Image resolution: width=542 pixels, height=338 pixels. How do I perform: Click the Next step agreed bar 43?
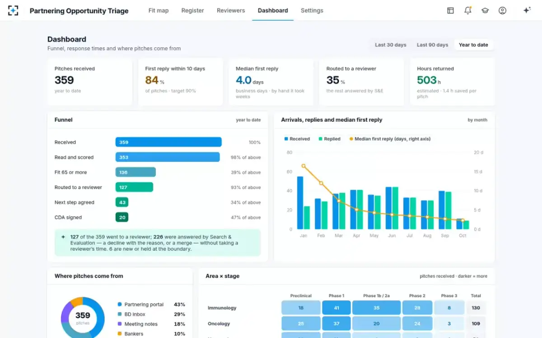click(122, 202)
